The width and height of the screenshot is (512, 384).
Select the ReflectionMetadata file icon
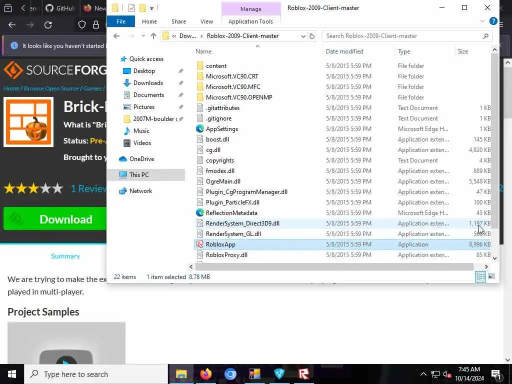click(x=200, y=212)
